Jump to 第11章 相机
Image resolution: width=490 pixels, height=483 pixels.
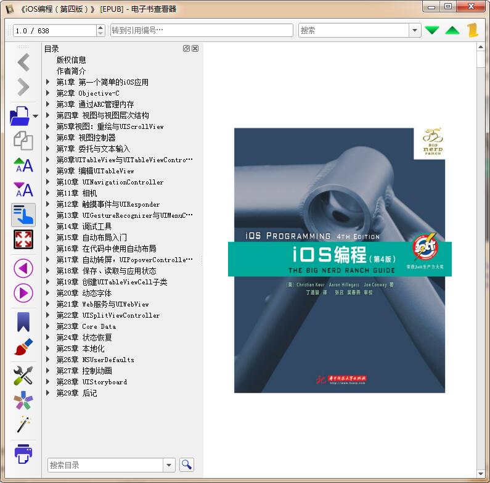pos(76,193)
